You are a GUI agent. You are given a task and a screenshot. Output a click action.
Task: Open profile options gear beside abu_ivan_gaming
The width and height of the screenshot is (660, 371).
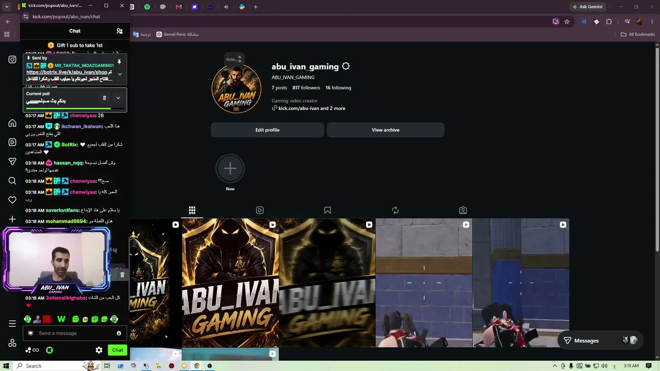tap(346, 66)
